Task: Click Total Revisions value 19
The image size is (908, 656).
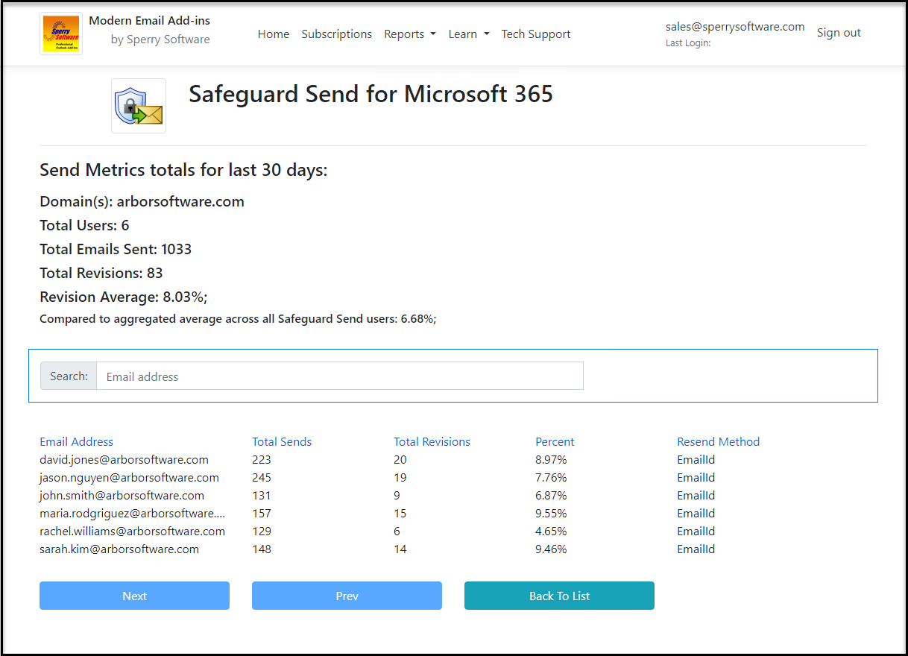Action: 400,477
